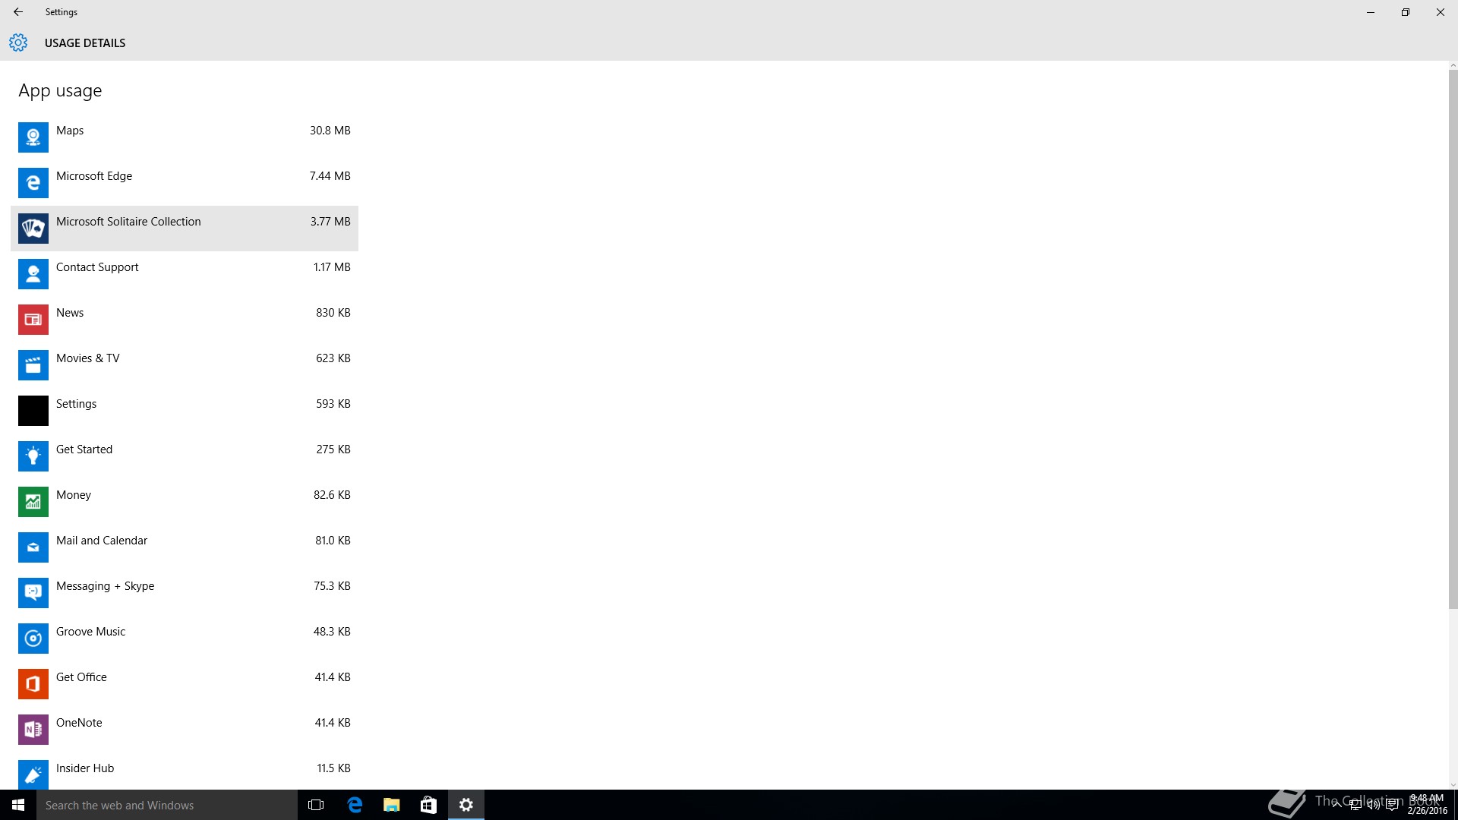Click the 11.5 KB usage value

(x=333, y=768)
